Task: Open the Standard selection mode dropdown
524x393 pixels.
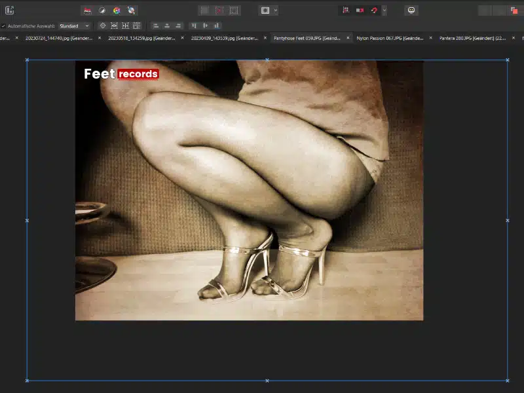Action: pos(74,26)
